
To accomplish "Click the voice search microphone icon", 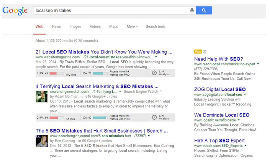I will [x=192, y=10].
